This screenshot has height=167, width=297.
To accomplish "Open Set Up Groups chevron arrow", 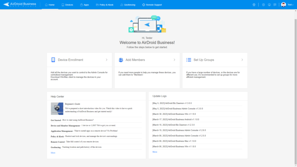I will 242,60.
